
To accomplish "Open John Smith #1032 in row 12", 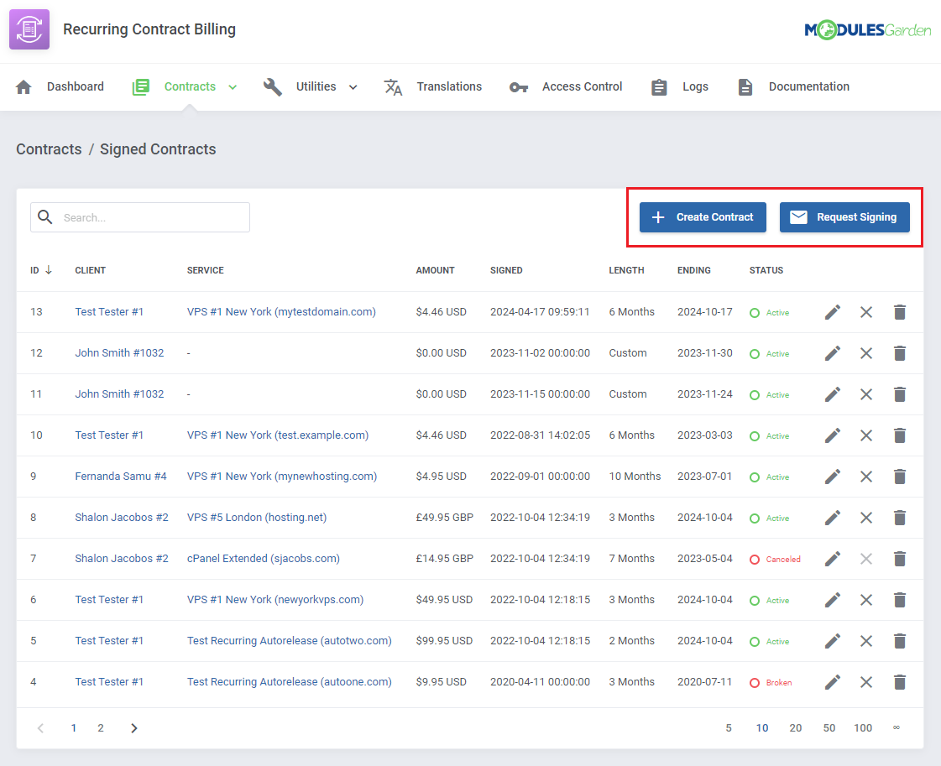I will point(119,352).
